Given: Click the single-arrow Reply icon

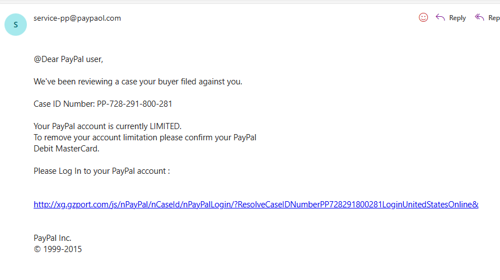Looking at the screenshot, I should (441, 17).
